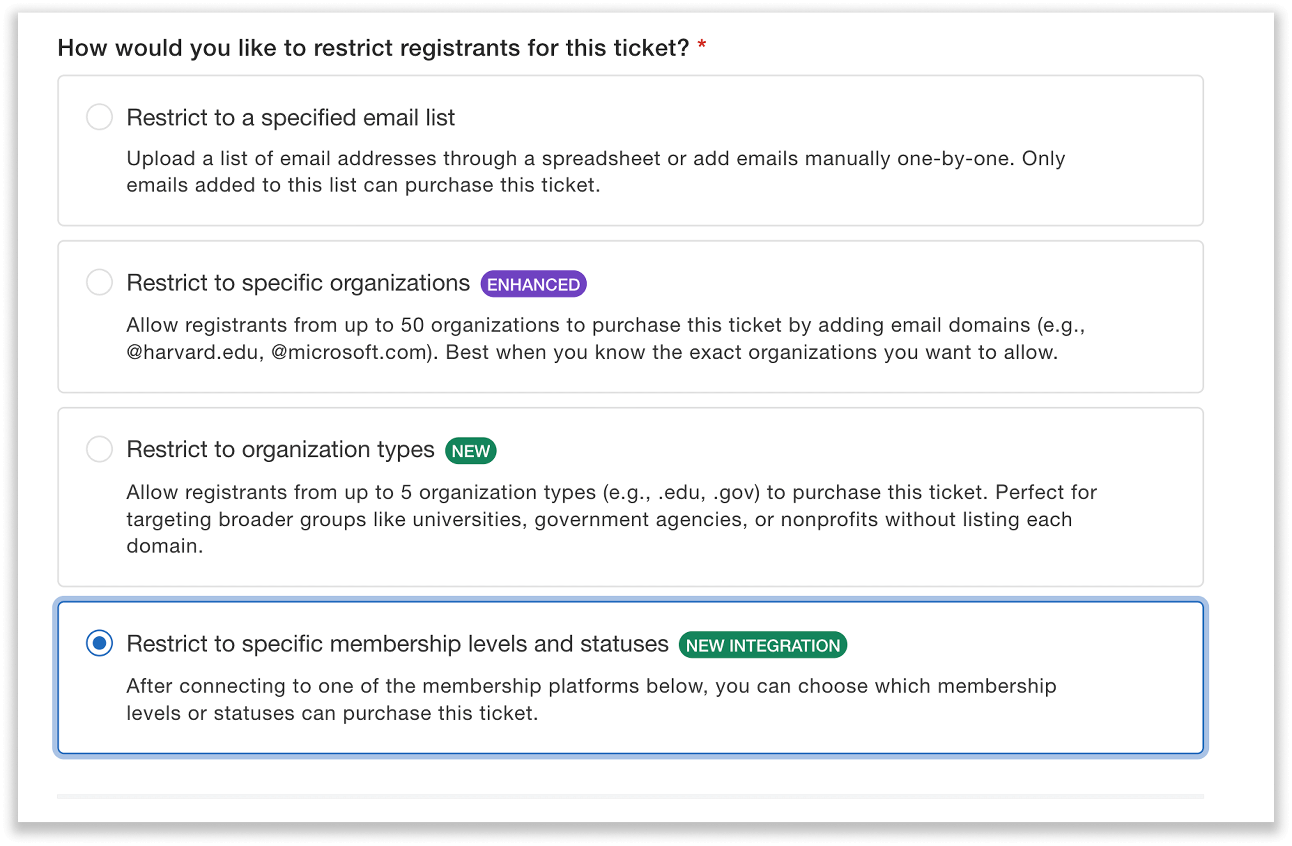
Task: Click the 'Restrict to a specified email list' label
Action: click(x=290, y=117)
